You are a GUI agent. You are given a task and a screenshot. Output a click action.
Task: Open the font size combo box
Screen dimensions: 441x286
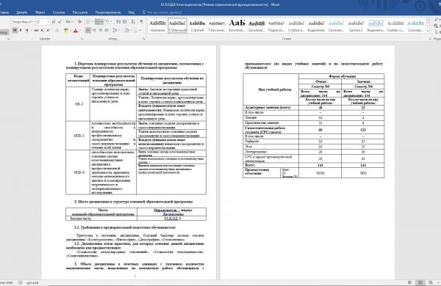click(x=43, y=21)
